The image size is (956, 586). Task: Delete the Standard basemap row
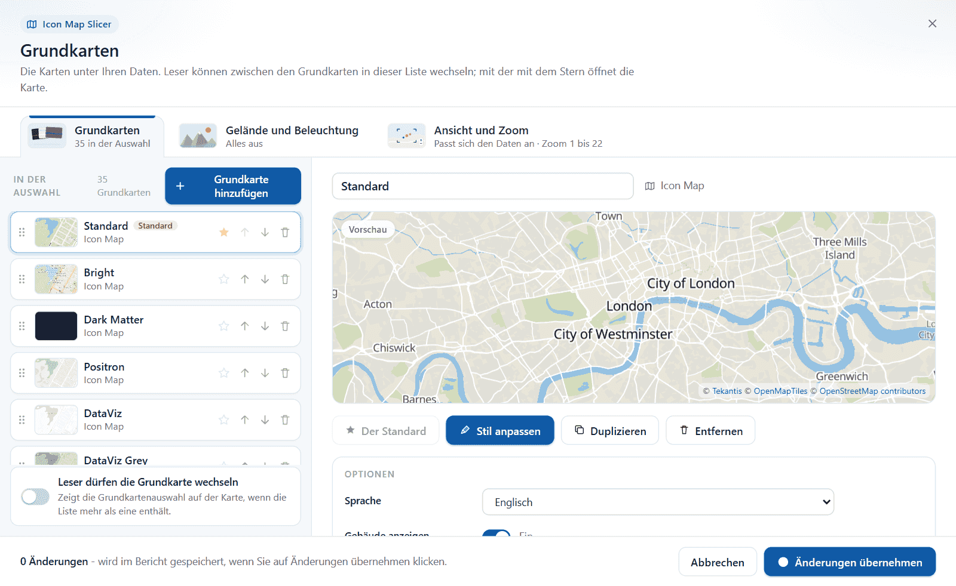[285, 232]
